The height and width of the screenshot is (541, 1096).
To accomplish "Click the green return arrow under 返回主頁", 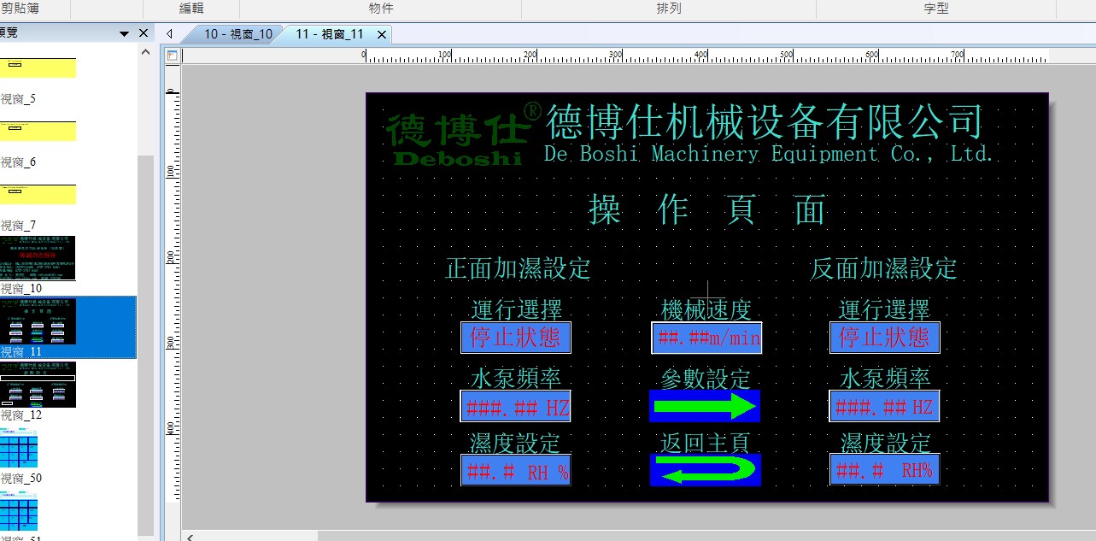I will point(705,470).
